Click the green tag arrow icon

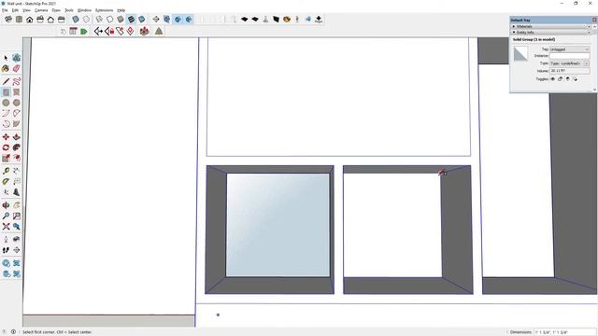(84, 31)
